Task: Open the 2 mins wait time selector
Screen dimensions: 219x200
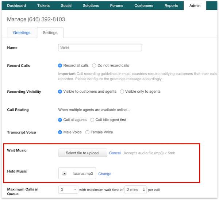Action: pyautogui.click(x=135, y=190)
